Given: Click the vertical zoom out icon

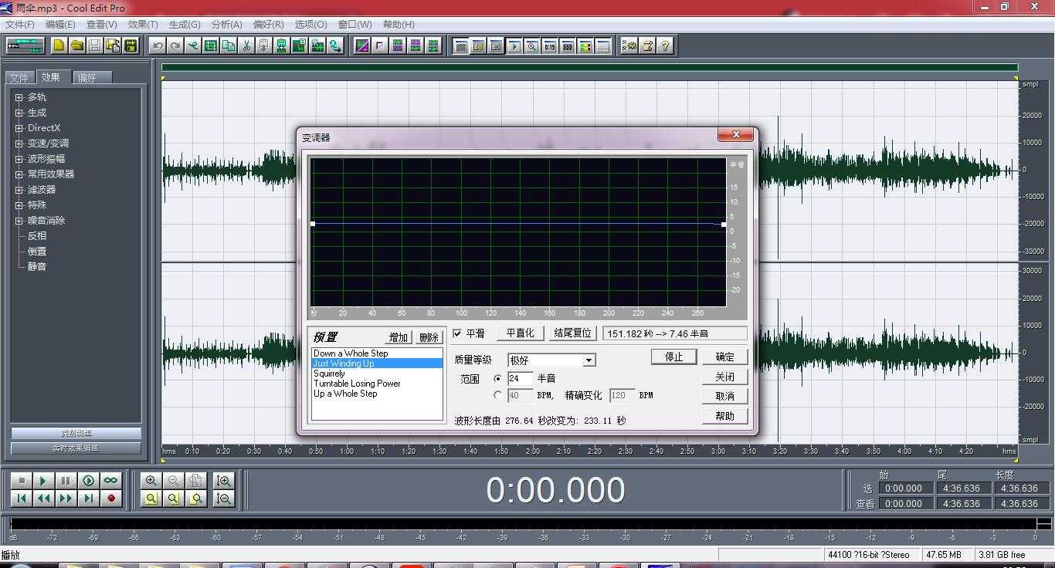Looking at the screenshot, I should pos(224,499).
